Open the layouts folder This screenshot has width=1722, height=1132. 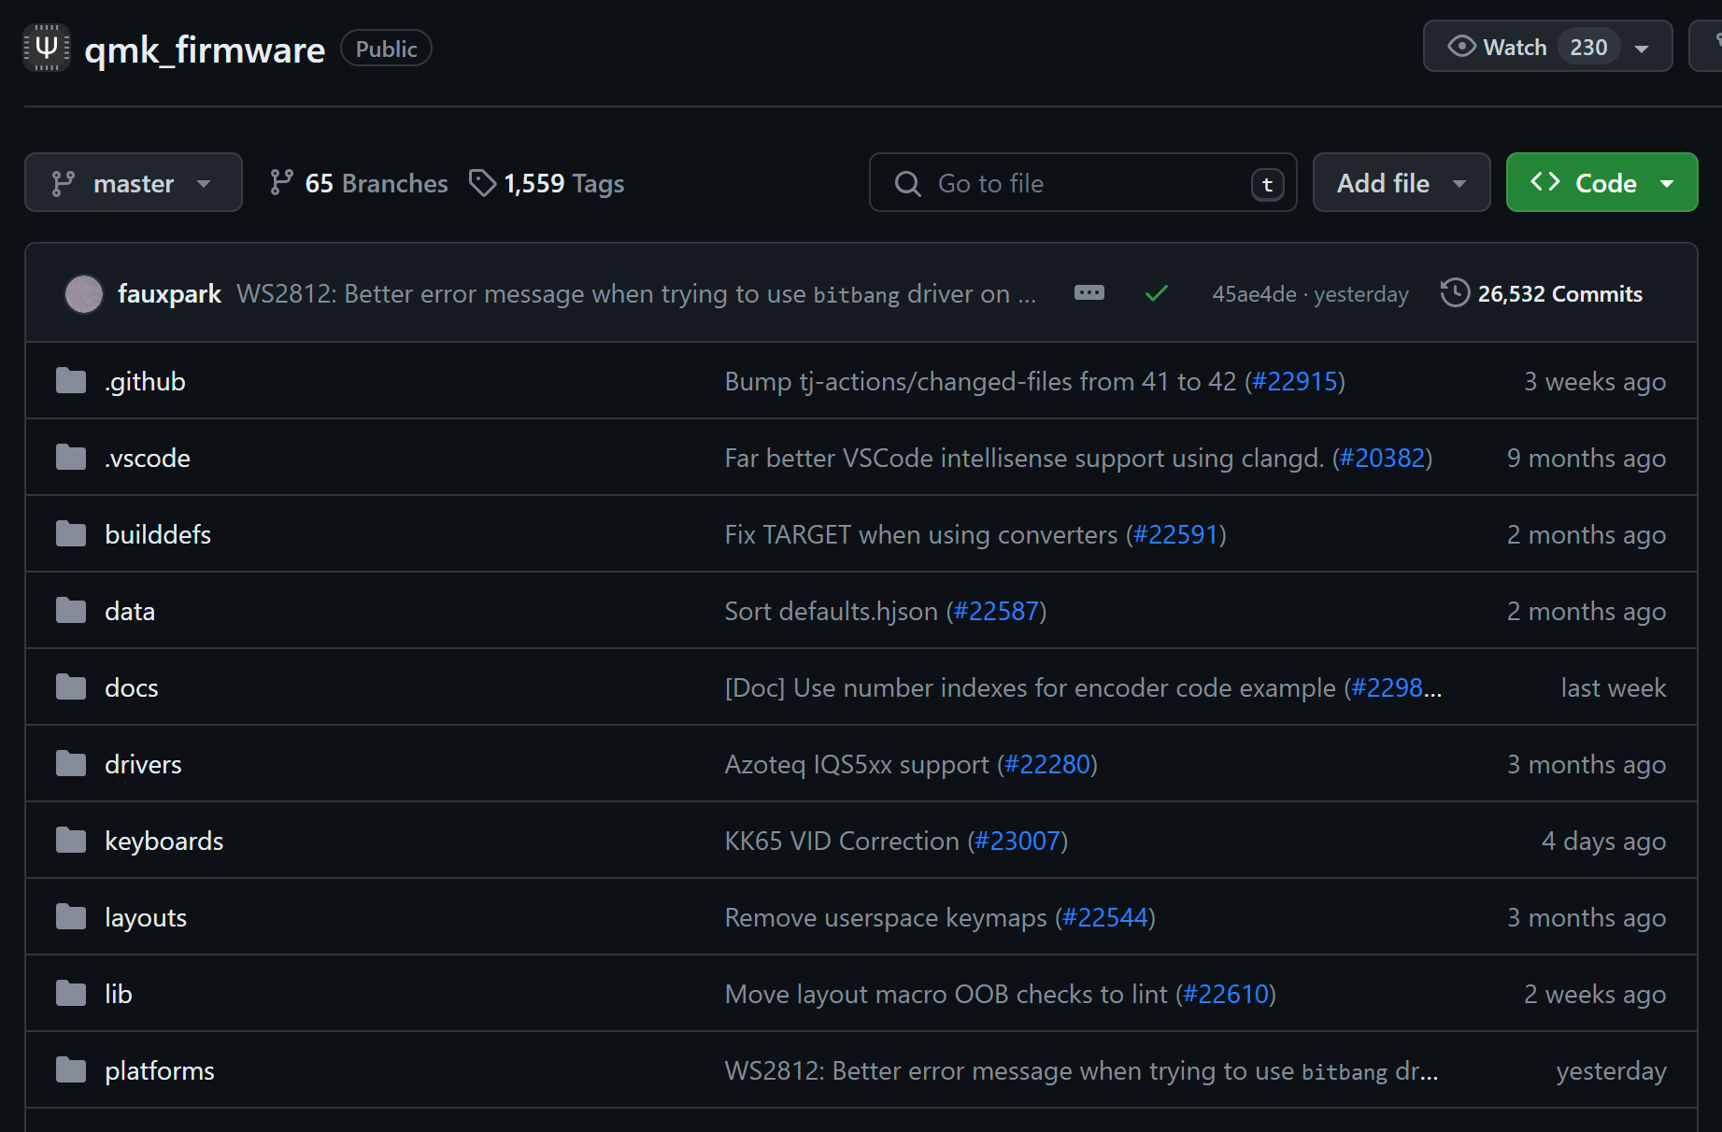coord(146,917)
